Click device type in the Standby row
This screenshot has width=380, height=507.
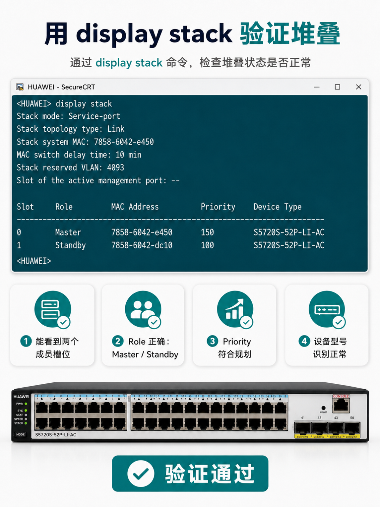coord(289,245)
